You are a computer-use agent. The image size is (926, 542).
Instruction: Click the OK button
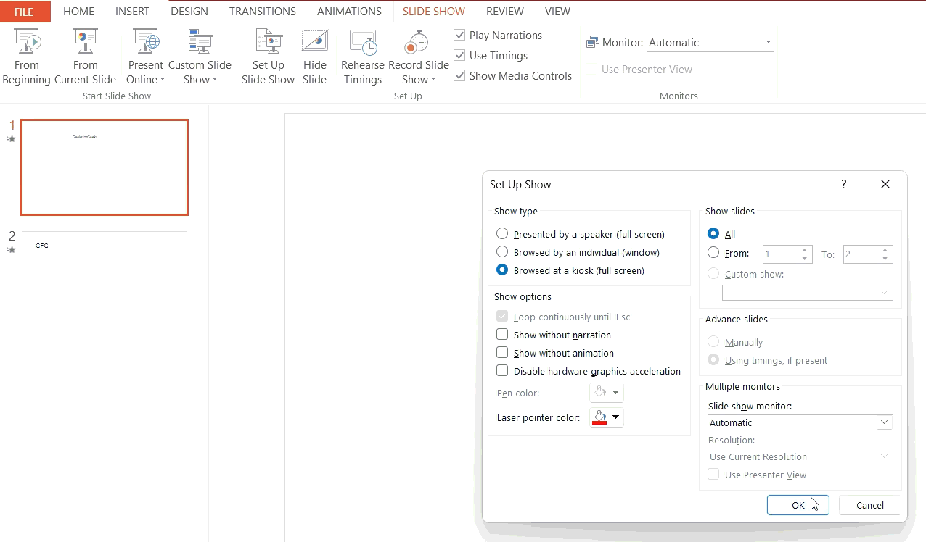[x=798, y=505]
